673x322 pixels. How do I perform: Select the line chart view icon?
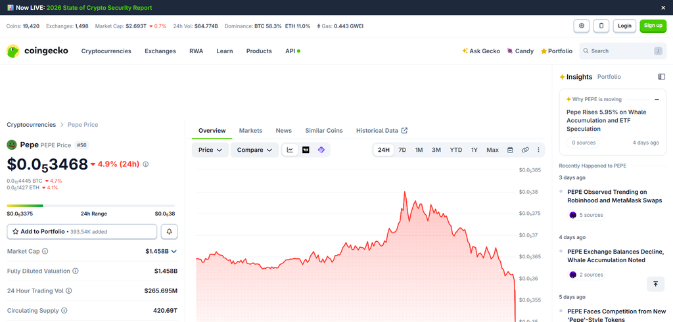(290, 150)
